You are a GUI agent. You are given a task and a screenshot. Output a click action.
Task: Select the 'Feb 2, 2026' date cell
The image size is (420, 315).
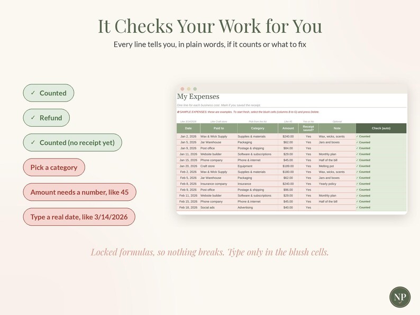point(188,172)
